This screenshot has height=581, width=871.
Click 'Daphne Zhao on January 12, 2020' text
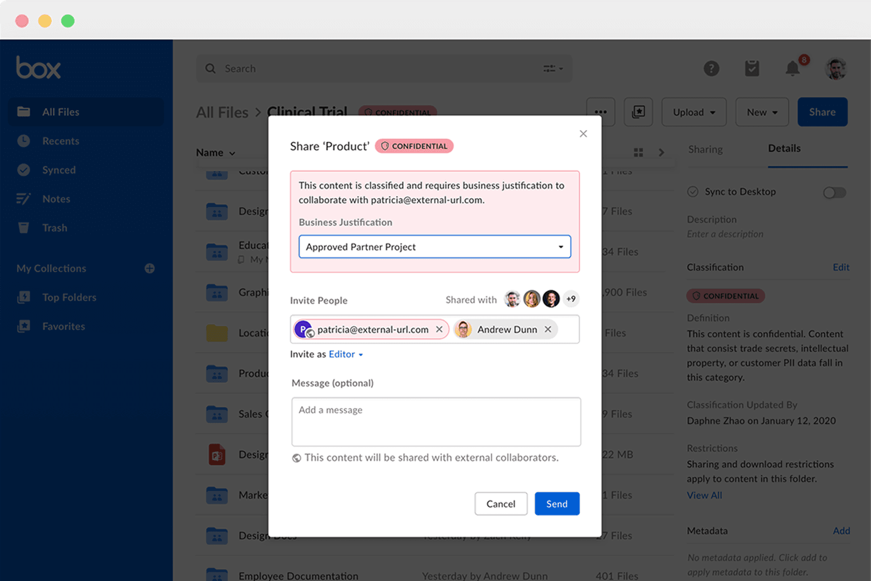click(761, 421)
